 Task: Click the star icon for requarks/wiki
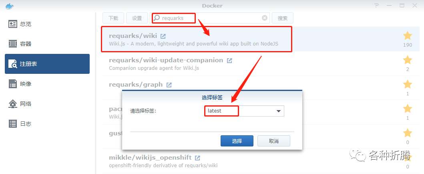[x=407, y=36]
